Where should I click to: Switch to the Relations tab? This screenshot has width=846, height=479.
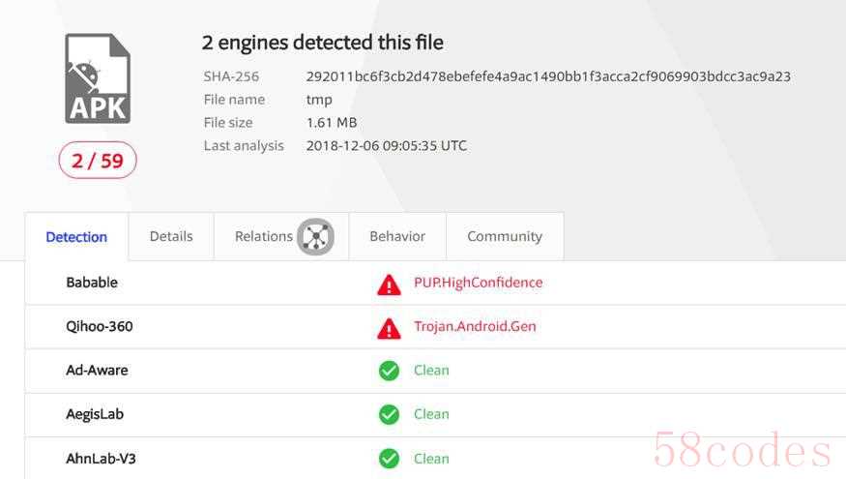pyautogui.click(x=263, y=236)
